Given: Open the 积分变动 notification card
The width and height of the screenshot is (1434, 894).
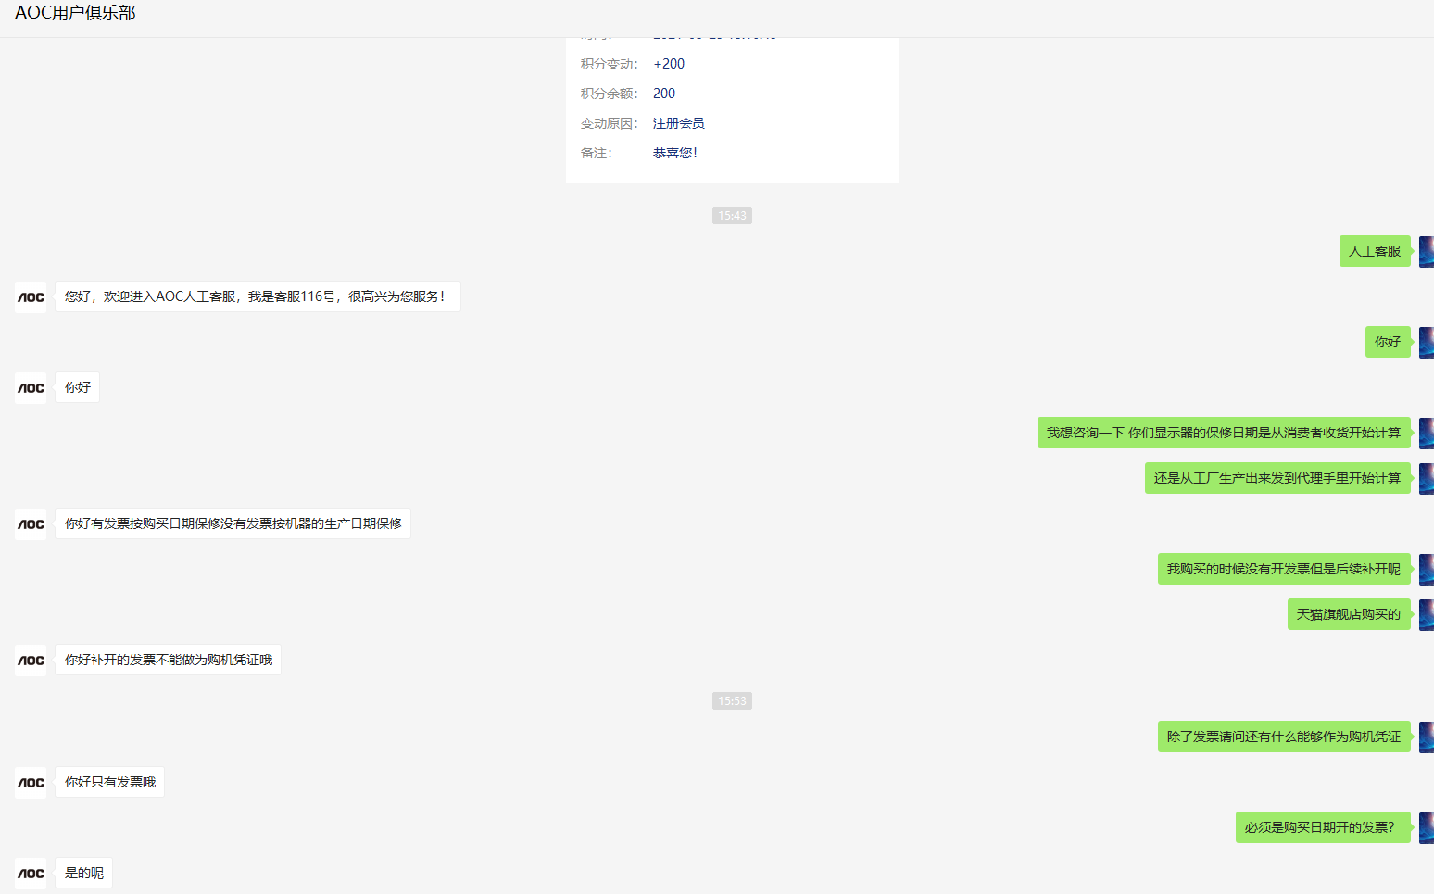Looking at the screenshot, I should click(x=732, y=109).
